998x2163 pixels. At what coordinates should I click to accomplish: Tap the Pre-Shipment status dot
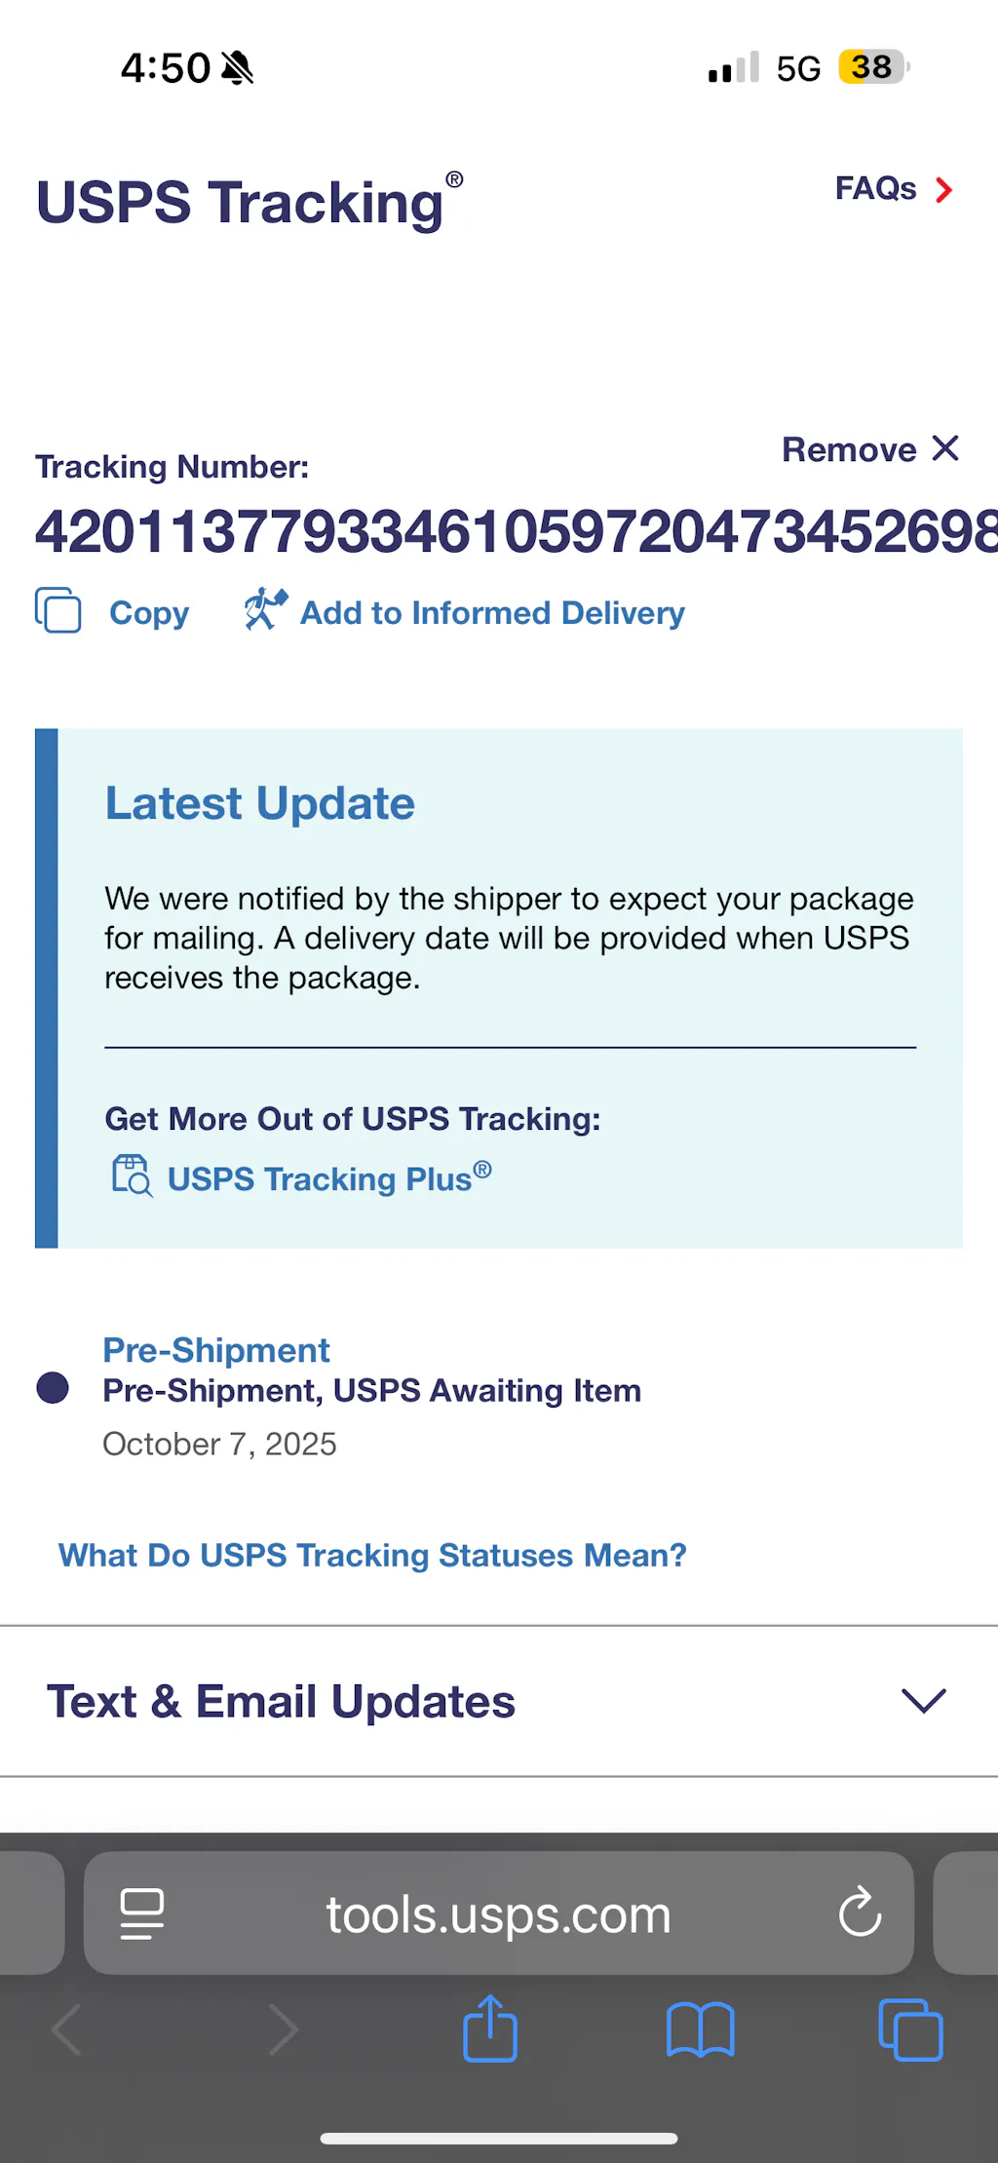coord(53,1388)
